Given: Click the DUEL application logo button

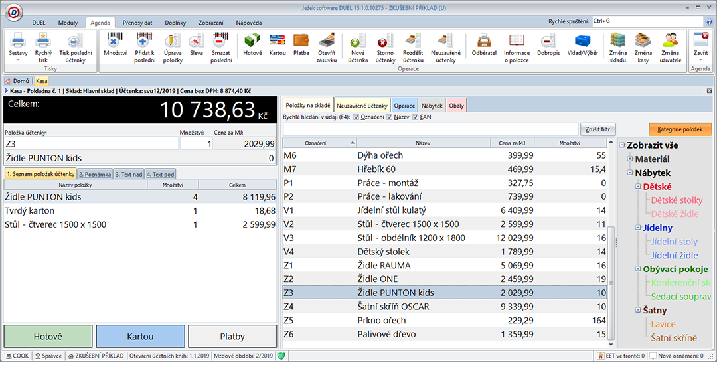Looking at the screenshot, I should tap(14, 13).
